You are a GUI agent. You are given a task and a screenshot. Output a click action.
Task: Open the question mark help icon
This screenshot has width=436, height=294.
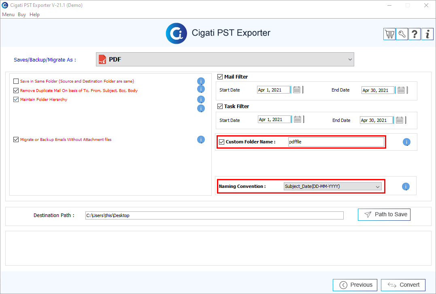[414, 34]
